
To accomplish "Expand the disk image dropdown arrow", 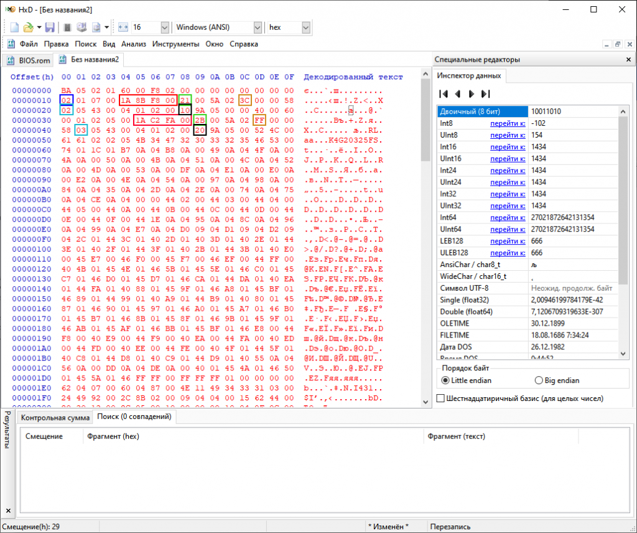I will tap(106, 27).
